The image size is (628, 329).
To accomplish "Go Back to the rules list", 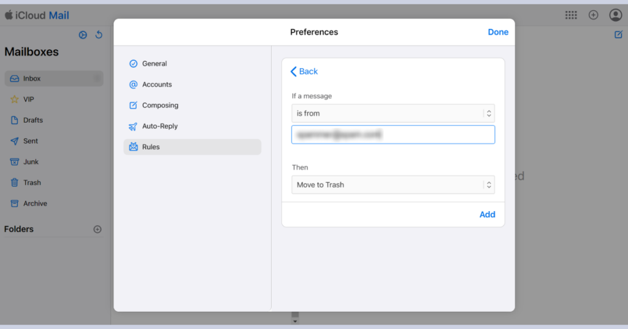I will click(x=304, y=71).
